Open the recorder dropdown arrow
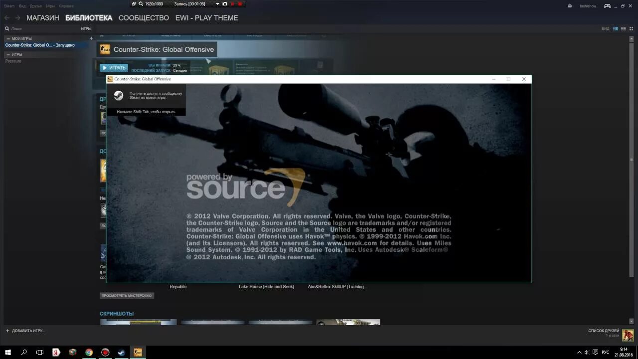This screenshot has height=359, width=638. (217, 3)
